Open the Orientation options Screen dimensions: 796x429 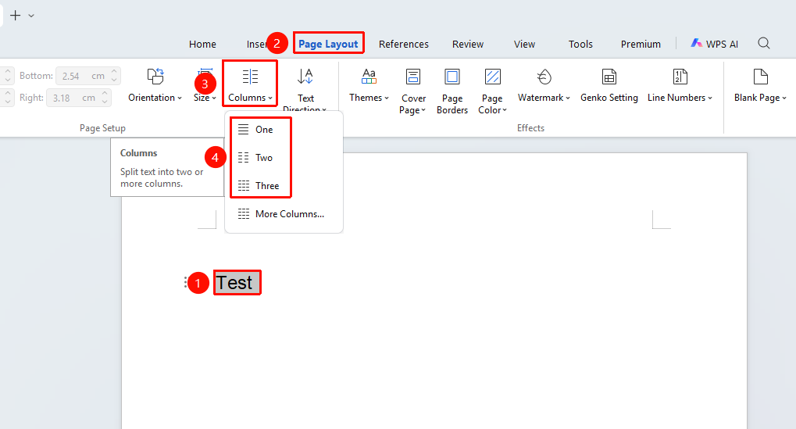155,85
